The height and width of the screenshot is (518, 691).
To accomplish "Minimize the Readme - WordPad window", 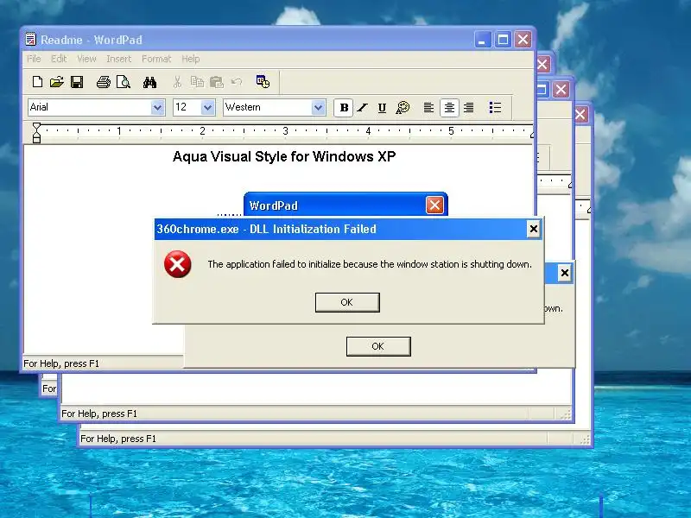I will coord(483,40).
